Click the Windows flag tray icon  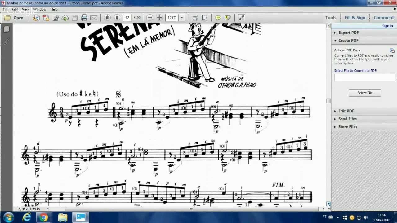[345, 217]
